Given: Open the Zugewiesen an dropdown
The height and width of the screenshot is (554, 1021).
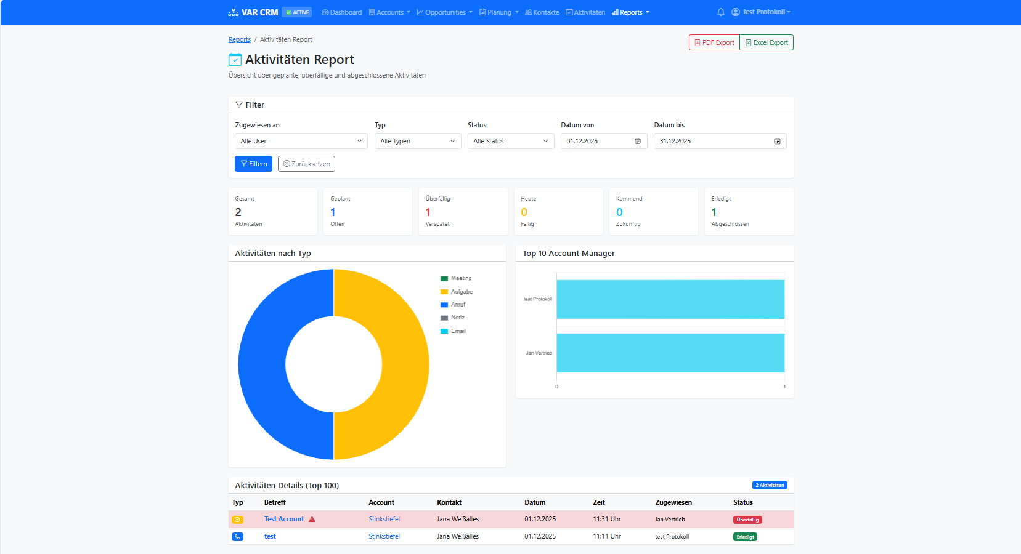Looking at the screenshot, I should coord(301,142).
